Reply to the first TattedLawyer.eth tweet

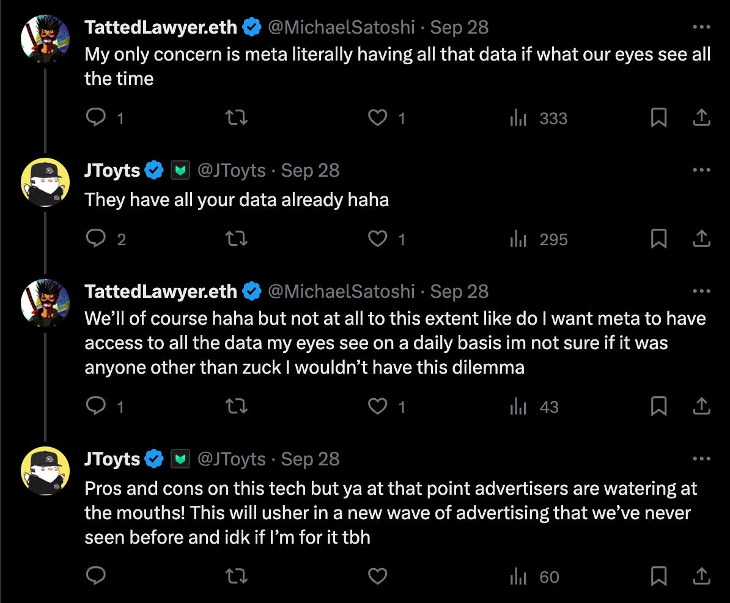(x=96, y=117)
